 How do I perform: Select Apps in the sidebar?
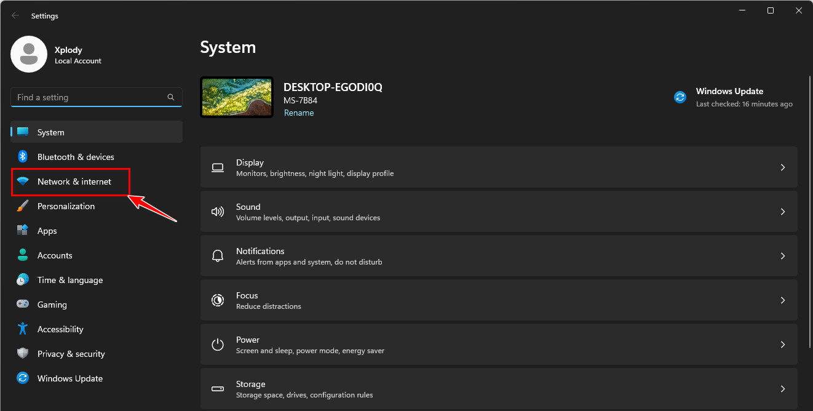47,231
